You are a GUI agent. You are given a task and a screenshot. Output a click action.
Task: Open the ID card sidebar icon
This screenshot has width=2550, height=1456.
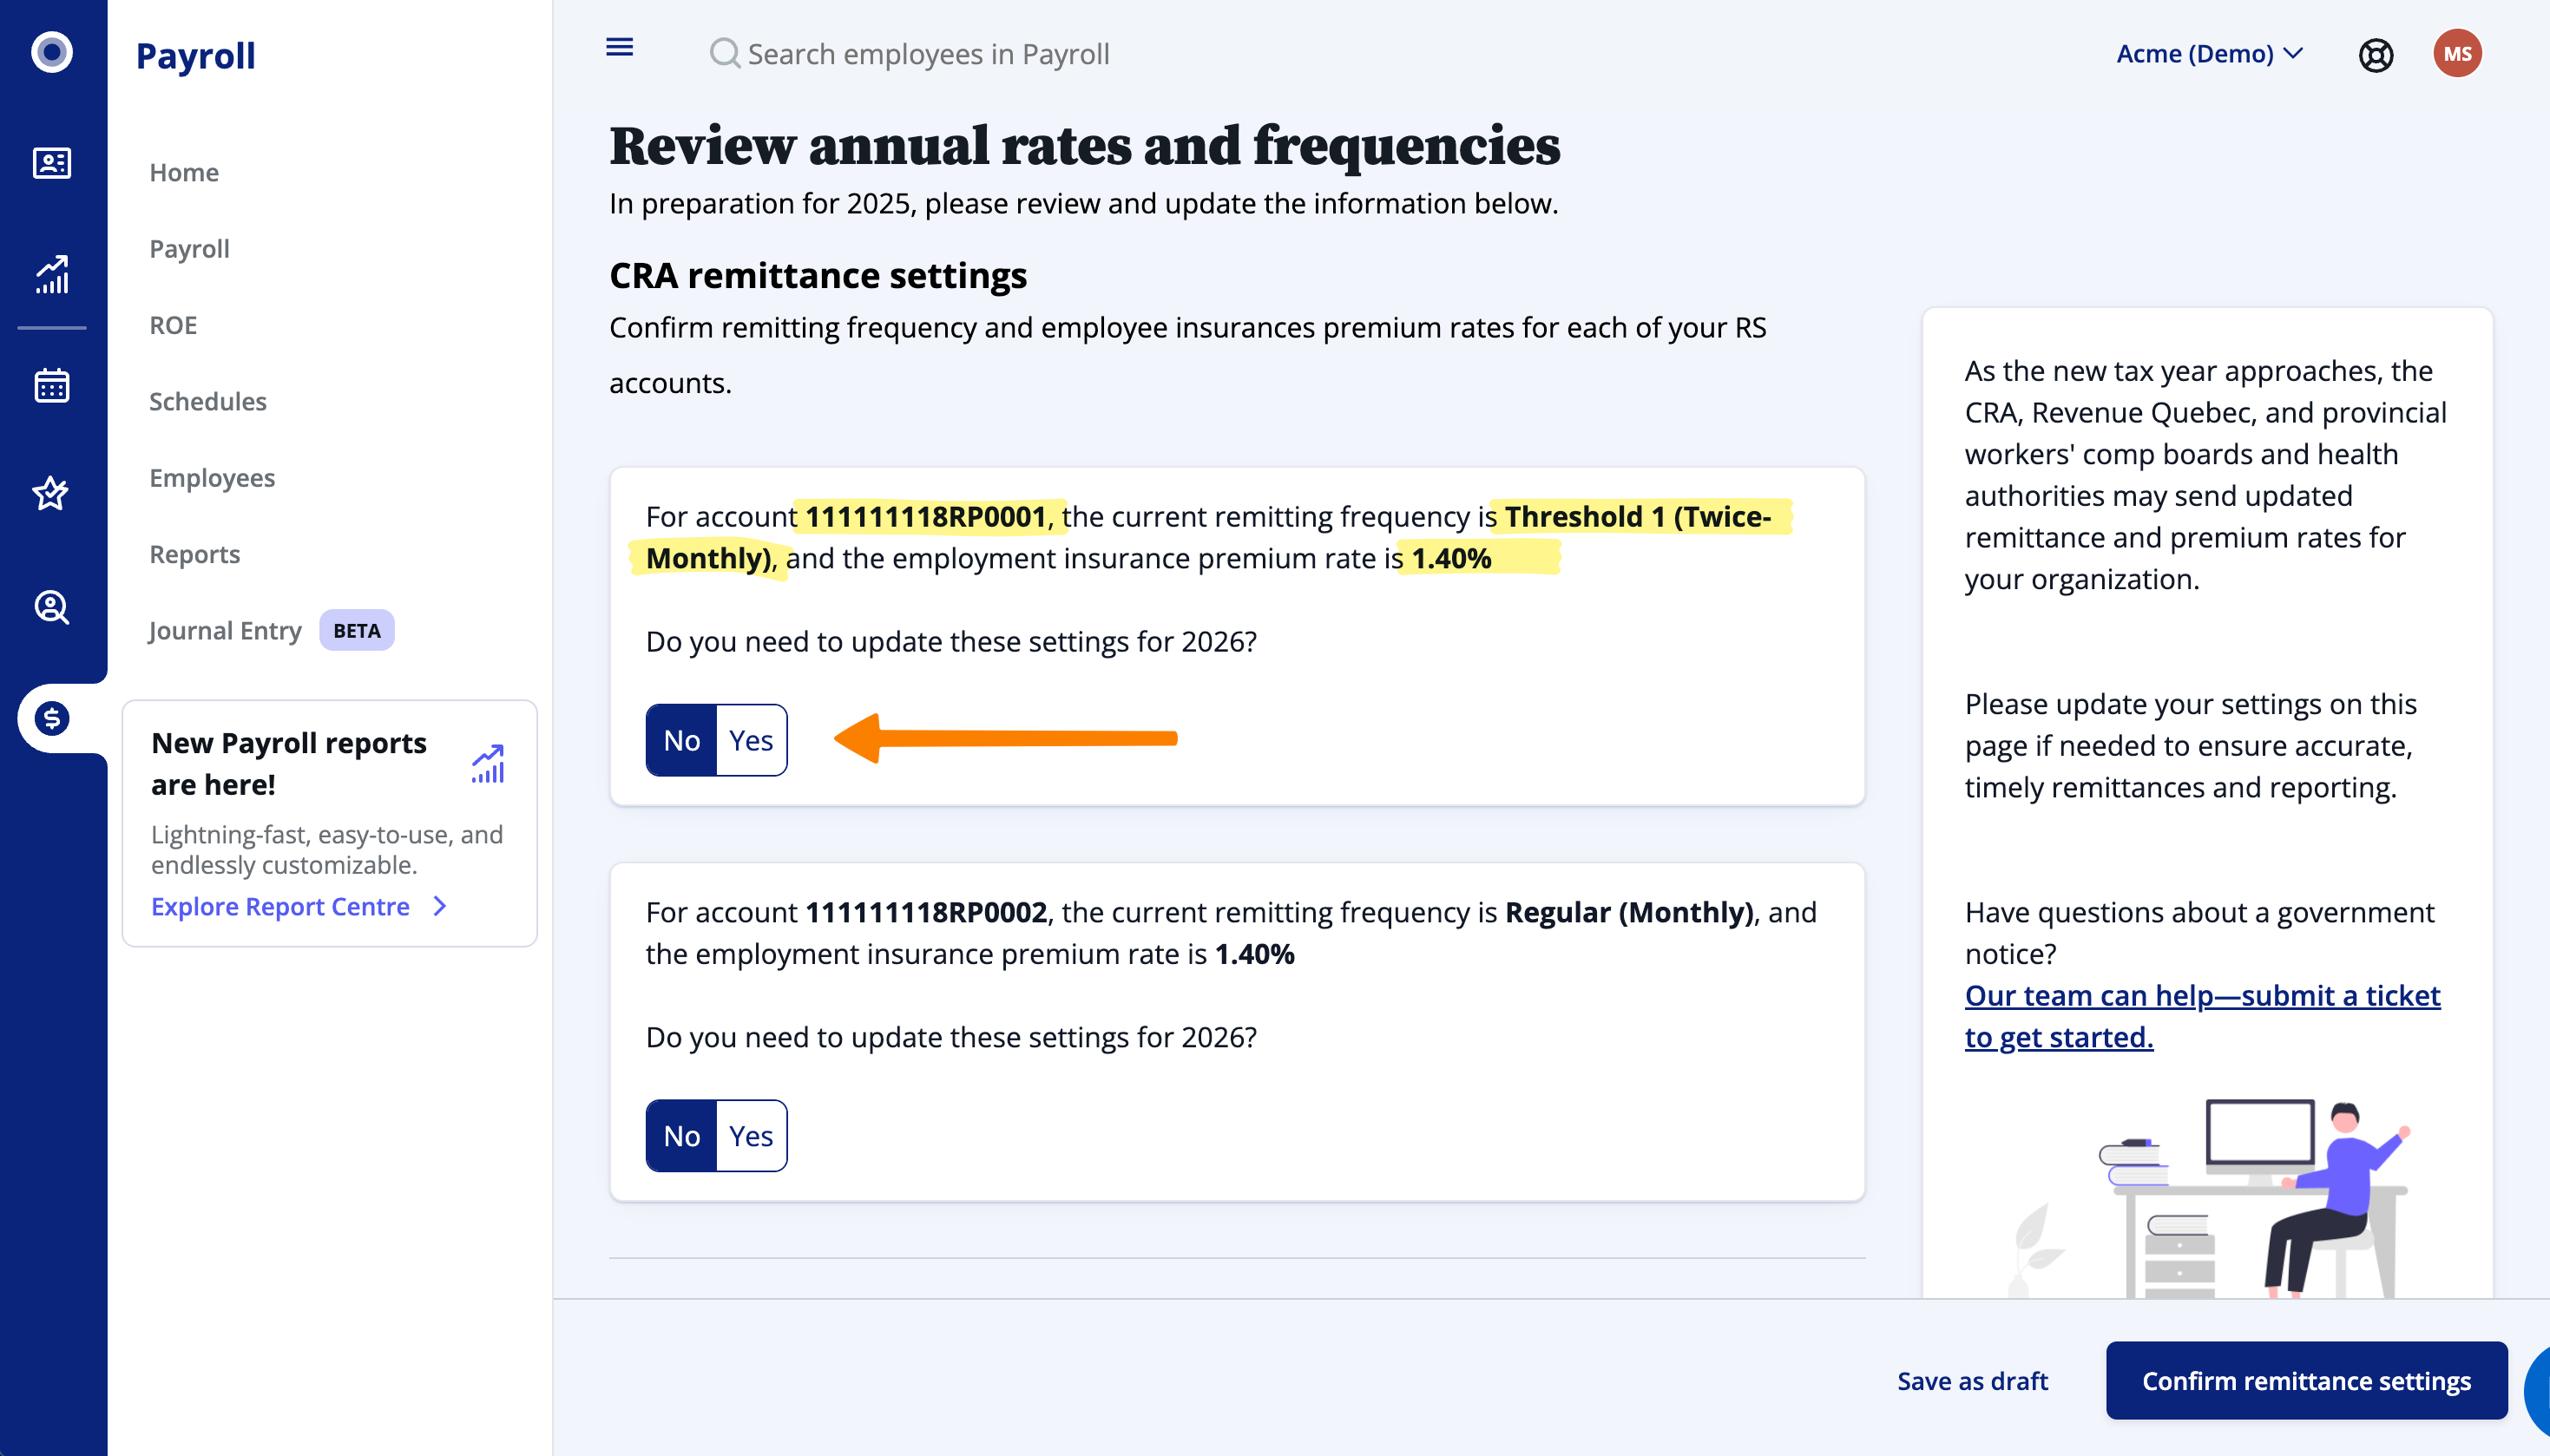[52, 163]
